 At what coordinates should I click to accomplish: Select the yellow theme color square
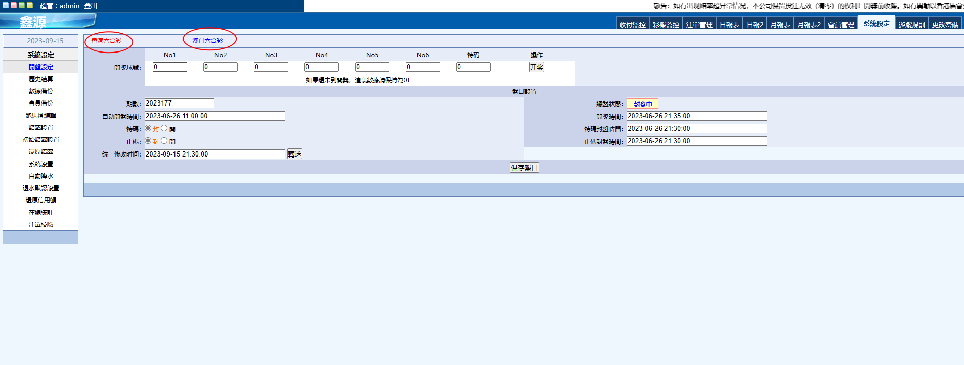[30, 5]
